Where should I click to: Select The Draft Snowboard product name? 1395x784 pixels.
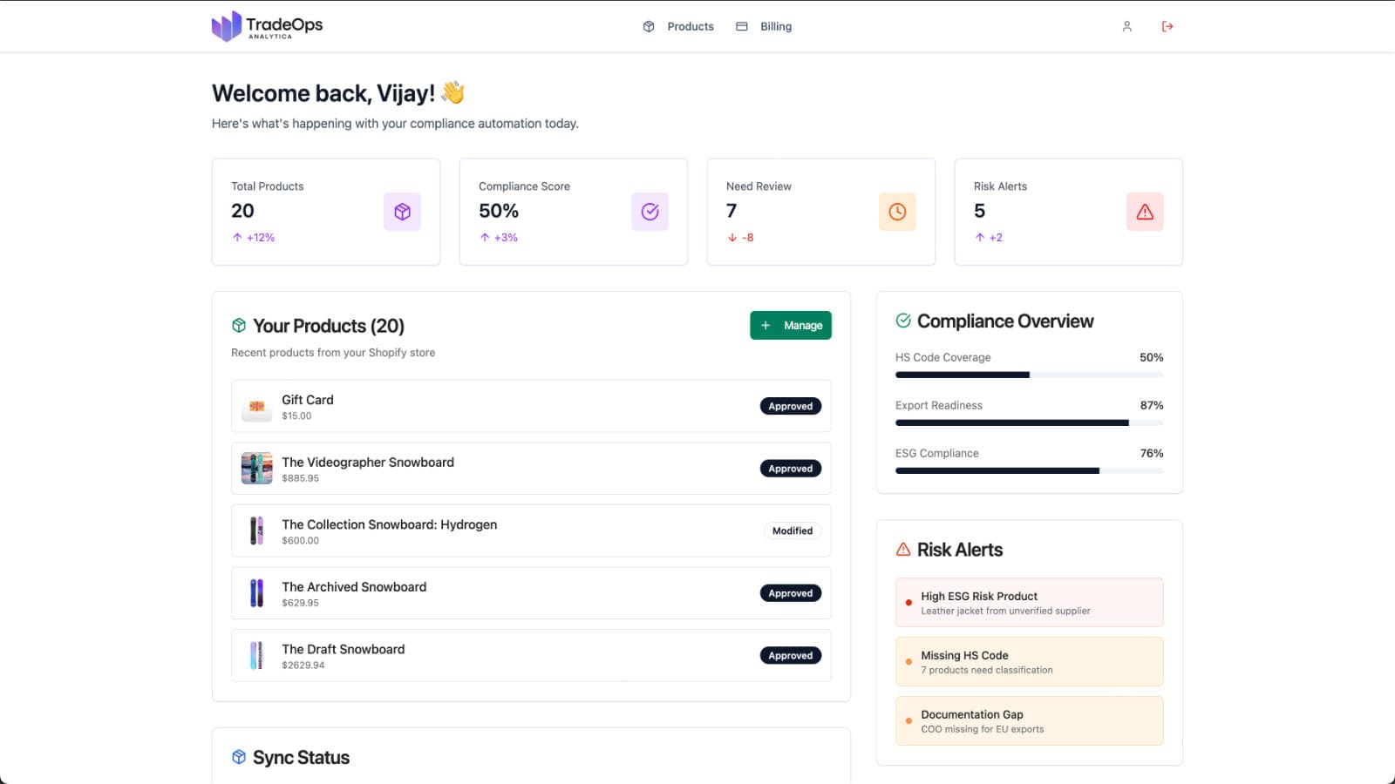pyautogui.click(x=343, y=649)
